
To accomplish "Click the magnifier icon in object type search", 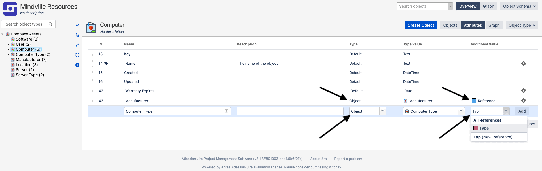I will [x=50, y=24].
